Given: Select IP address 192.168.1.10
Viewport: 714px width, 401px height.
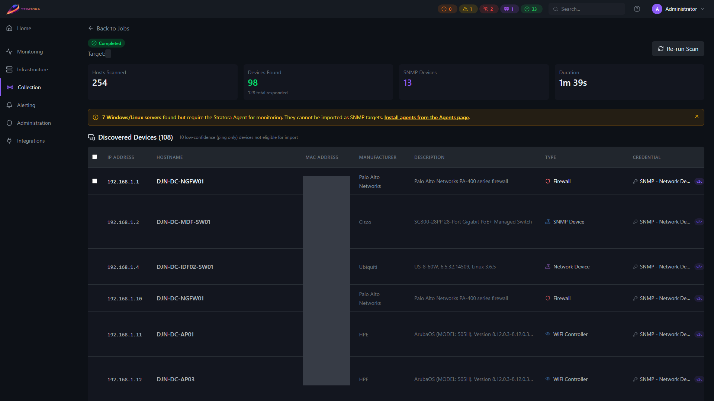Looking at the screenshot, I should coord(125,299).
